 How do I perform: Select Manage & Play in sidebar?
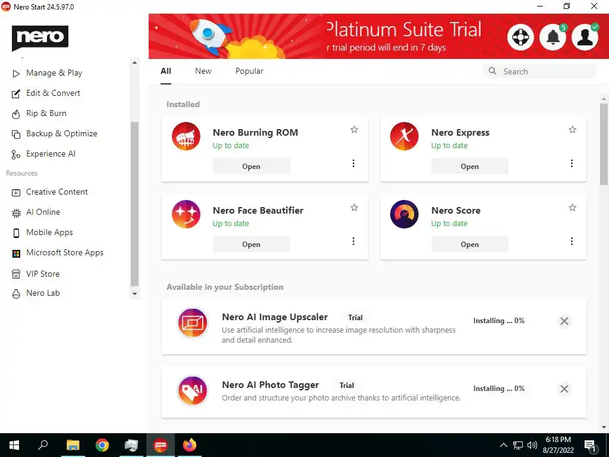pos(54,73)
